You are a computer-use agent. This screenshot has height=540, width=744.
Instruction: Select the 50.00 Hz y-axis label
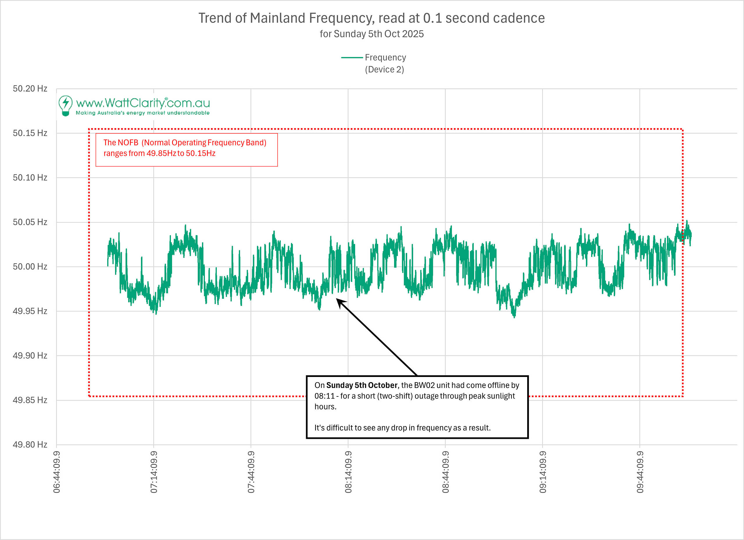click(30, 267)
